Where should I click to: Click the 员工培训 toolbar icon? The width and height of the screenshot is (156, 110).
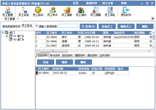click(x=38, y=11)
